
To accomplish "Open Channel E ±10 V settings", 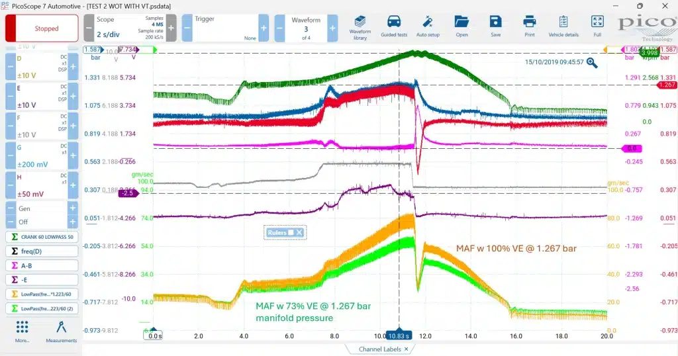I will point(42,97).
